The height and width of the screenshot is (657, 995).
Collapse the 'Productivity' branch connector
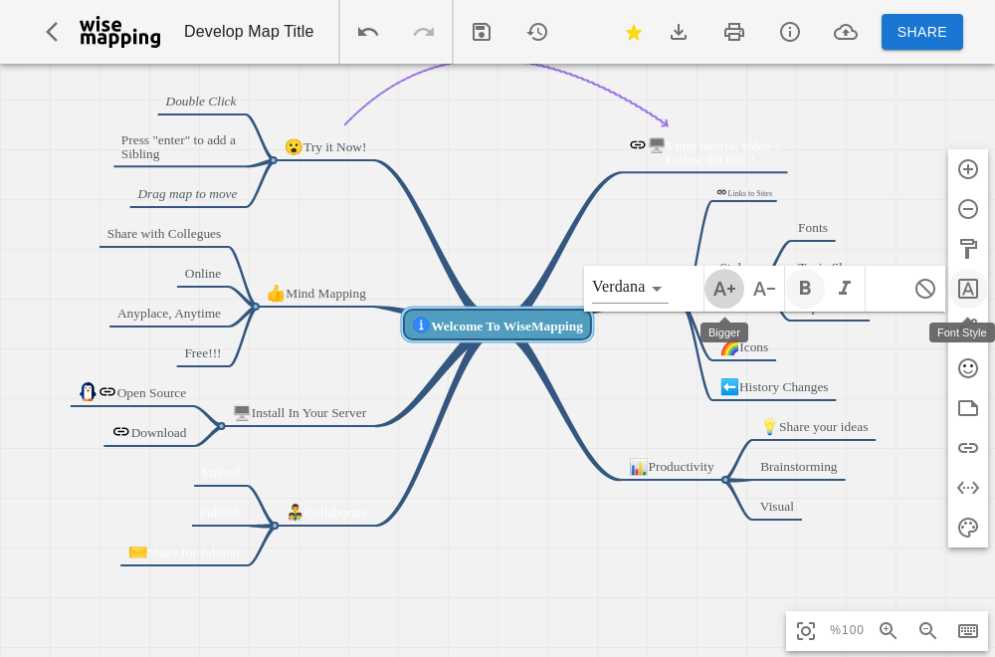tap(725, 480)
